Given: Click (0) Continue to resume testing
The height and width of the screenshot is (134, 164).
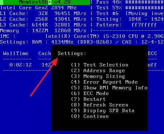Looking at the screenshot, I should pyautogui.click(x=90, y=116).
